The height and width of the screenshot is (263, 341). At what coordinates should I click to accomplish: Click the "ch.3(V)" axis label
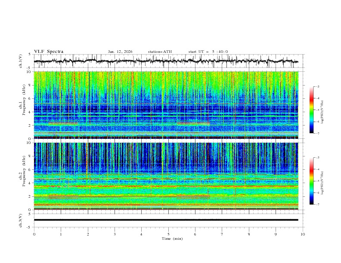pyautogui.click(x=21, y=220)
